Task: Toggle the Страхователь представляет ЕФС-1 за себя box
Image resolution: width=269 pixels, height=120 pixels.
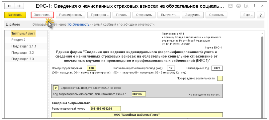Action: [x=56, y=88]
